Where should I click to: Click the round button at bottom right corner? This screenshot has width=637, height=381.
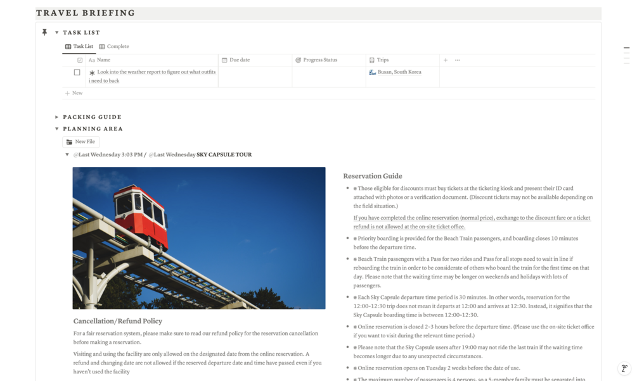(x=624, y=368)
